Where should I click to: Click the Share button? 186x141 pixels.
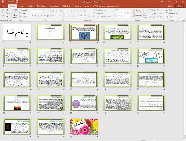tap(179, 6)
